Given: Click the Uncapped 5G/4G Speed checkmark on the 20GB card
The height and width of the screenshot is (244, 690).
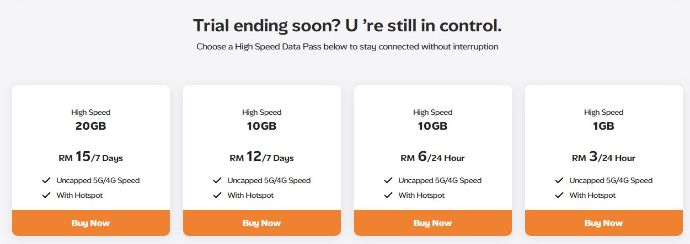Looking at the screenshot, I should click(x=46, y=180).
